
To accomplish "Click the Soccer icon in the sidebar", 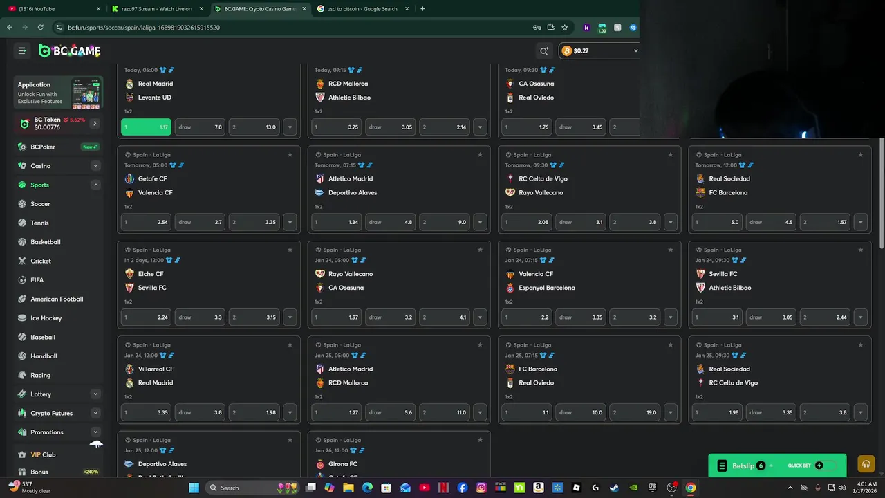I will tap(21, 204).
